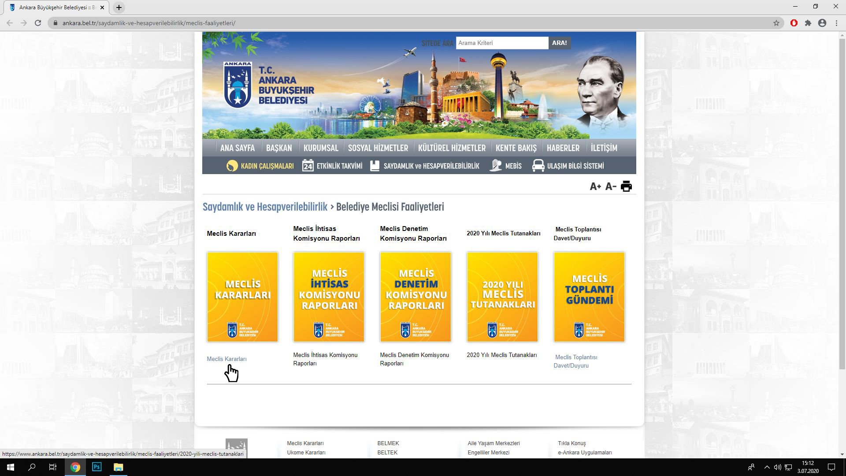846x476 pixels.
Task: Click the Saydamlık ve Hesapverilebilirlik breadcrumb
Action: (x=265, y=207)
